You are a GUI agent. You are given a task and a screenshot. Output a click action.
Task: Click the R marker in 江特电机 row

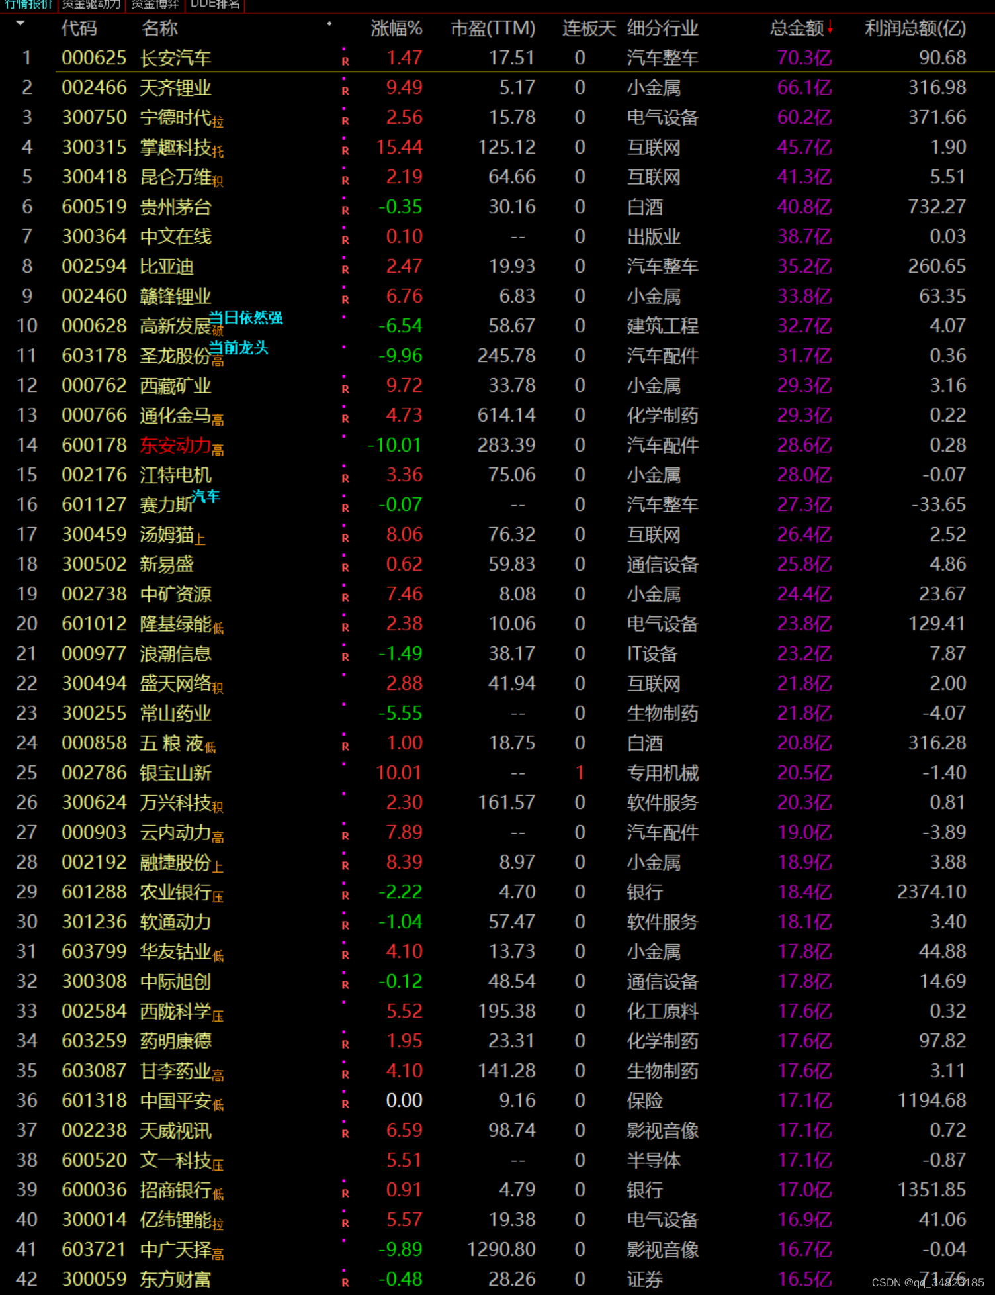(x=345, y=478)
